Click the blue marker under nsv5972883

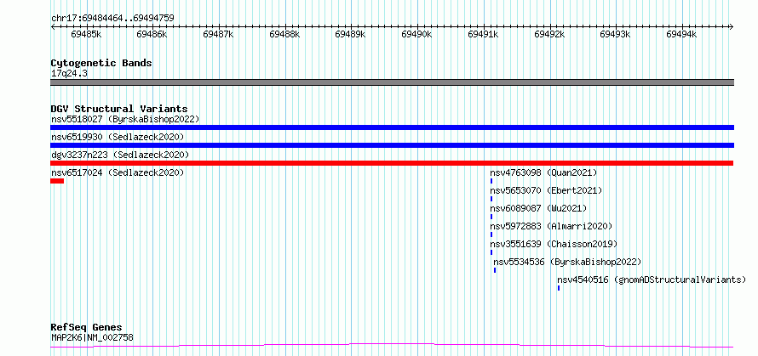[x=491, y=235]
